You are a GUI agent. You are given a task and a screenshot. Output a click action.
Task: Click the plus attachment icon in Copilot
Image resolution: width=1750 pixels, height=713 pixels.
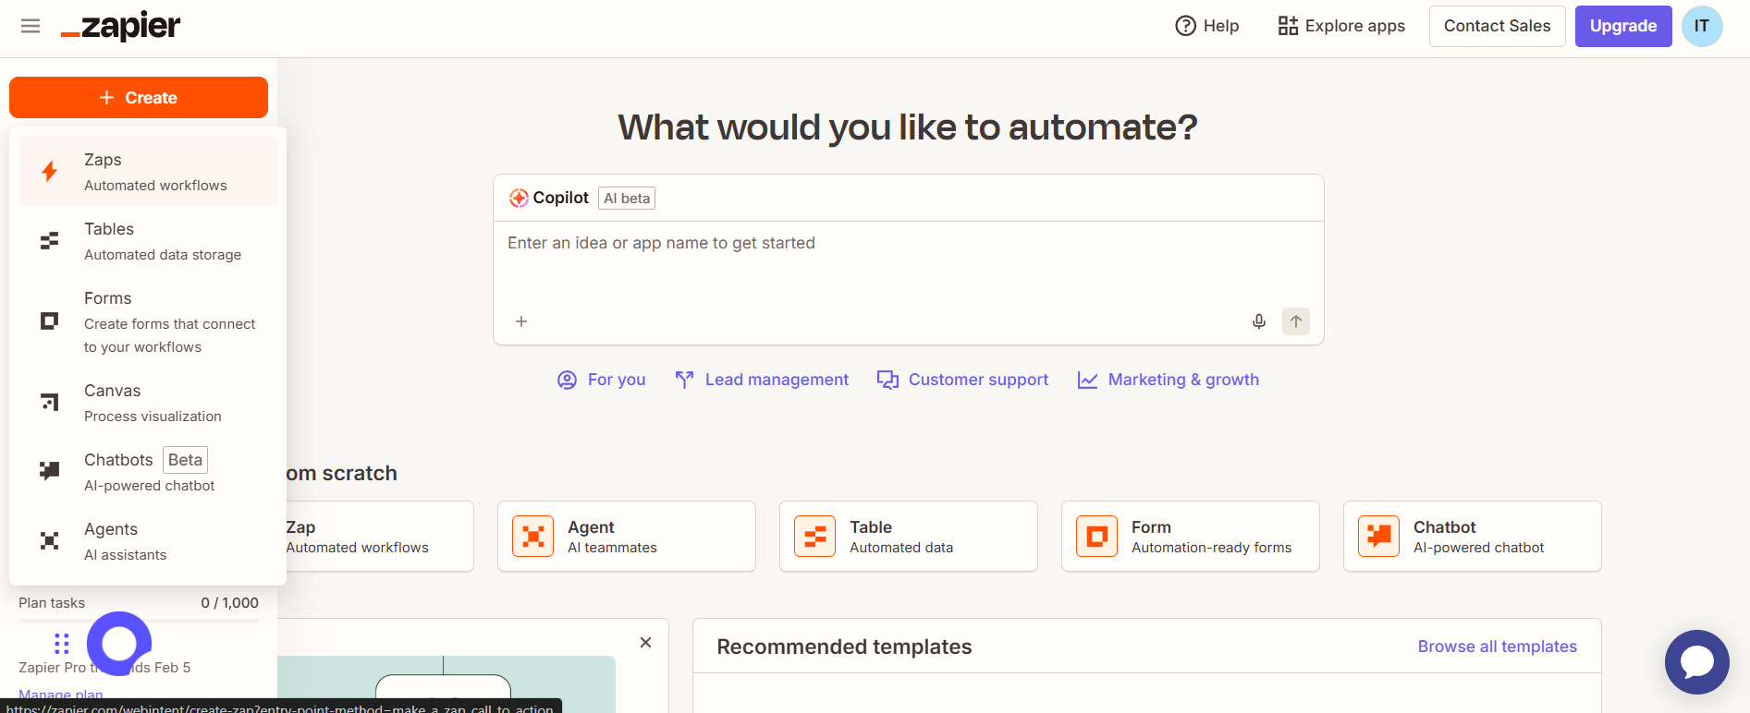click(x=521, y=321)
